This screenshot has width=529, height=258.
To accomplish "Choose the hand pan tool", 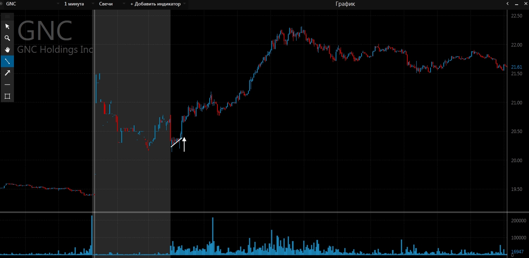I will tap(7, 50).
